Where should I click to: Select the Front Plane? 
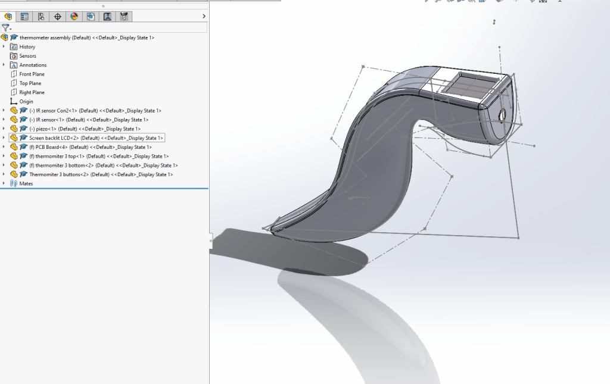click(32, 74)
